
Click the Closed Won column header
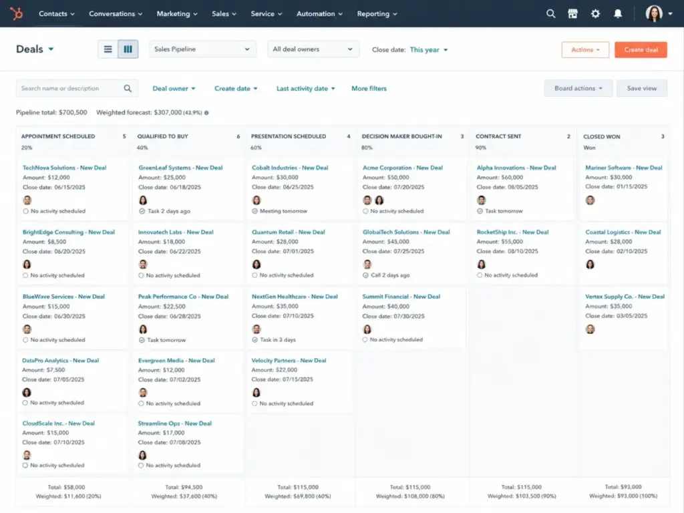(x=602, y=136)
